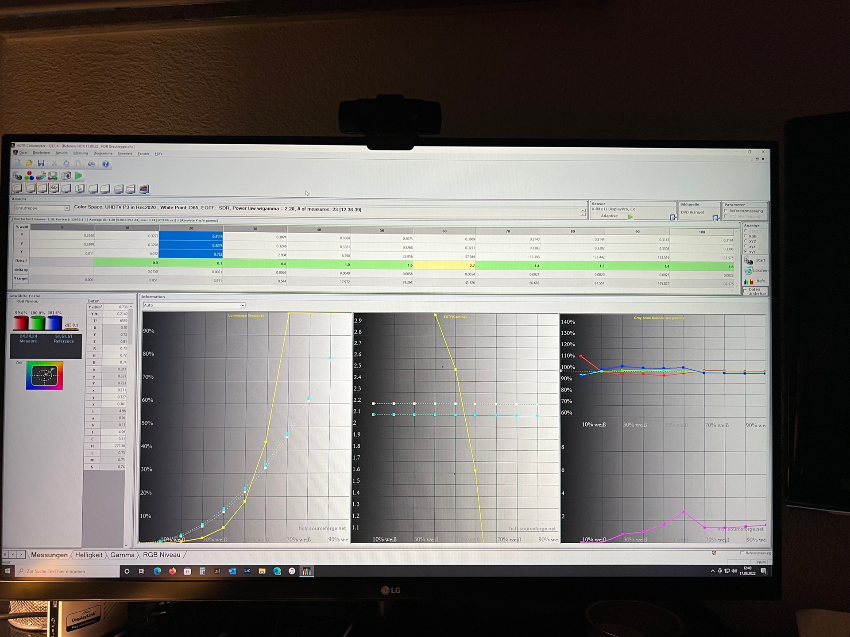
Task: Open the Messung menu
Action: pos(81,153)
